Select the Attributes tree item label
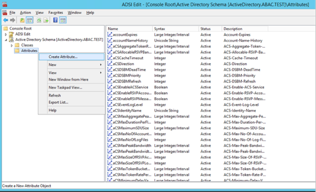 (29, 51)
